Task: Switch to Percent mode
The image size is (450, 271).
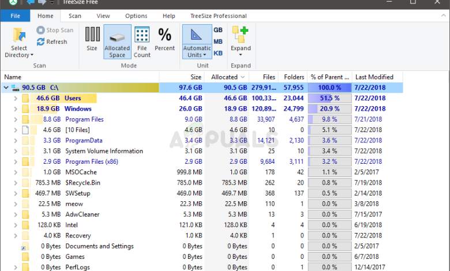Action: (x=165, y=39)
